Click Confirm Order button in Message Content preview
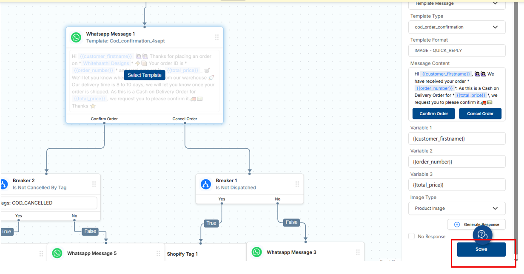Viewport: 524px width, 274px height. click(x=434, y=113)
